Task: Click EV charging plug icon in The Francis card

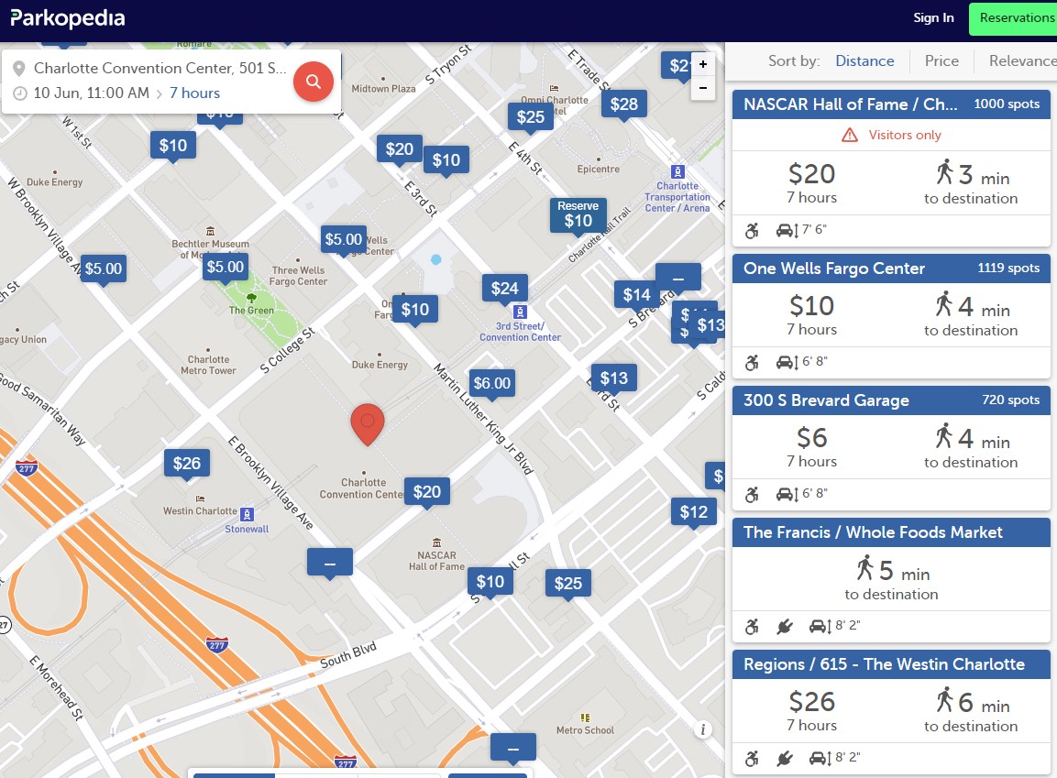Action: pos(784,627)
